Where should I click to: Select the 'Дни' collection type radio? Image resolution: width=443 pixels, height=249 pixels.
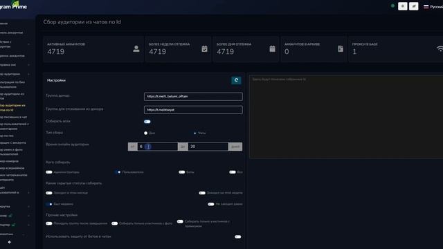click(x=146, y=133)
